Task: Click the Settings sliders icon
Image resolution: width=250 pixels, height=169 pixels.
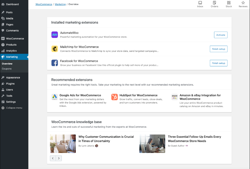Action: [x=3, y=102]
